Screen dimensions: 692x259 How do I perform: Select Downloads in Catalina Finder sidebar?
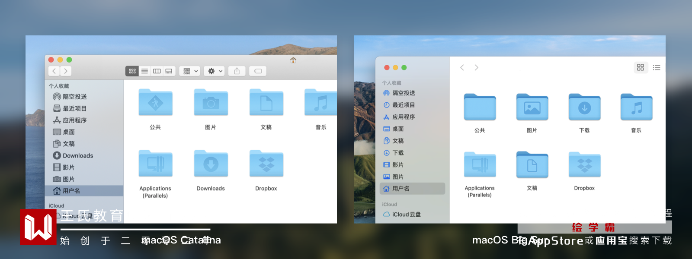73,155
